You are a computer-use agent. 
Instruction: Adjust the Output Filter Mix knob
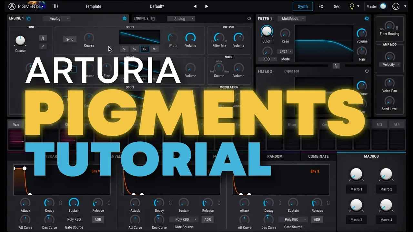click(x=219, y=37)
